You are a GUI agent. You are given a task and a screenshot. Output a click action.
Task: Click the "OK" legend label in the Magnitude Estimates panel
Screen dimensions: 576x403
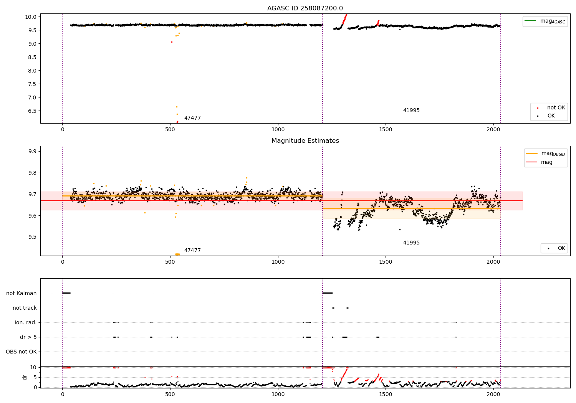pos(561,248)
